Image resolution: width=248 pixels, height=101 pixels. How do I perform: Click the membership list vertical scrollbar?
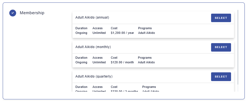coord(238,47)
